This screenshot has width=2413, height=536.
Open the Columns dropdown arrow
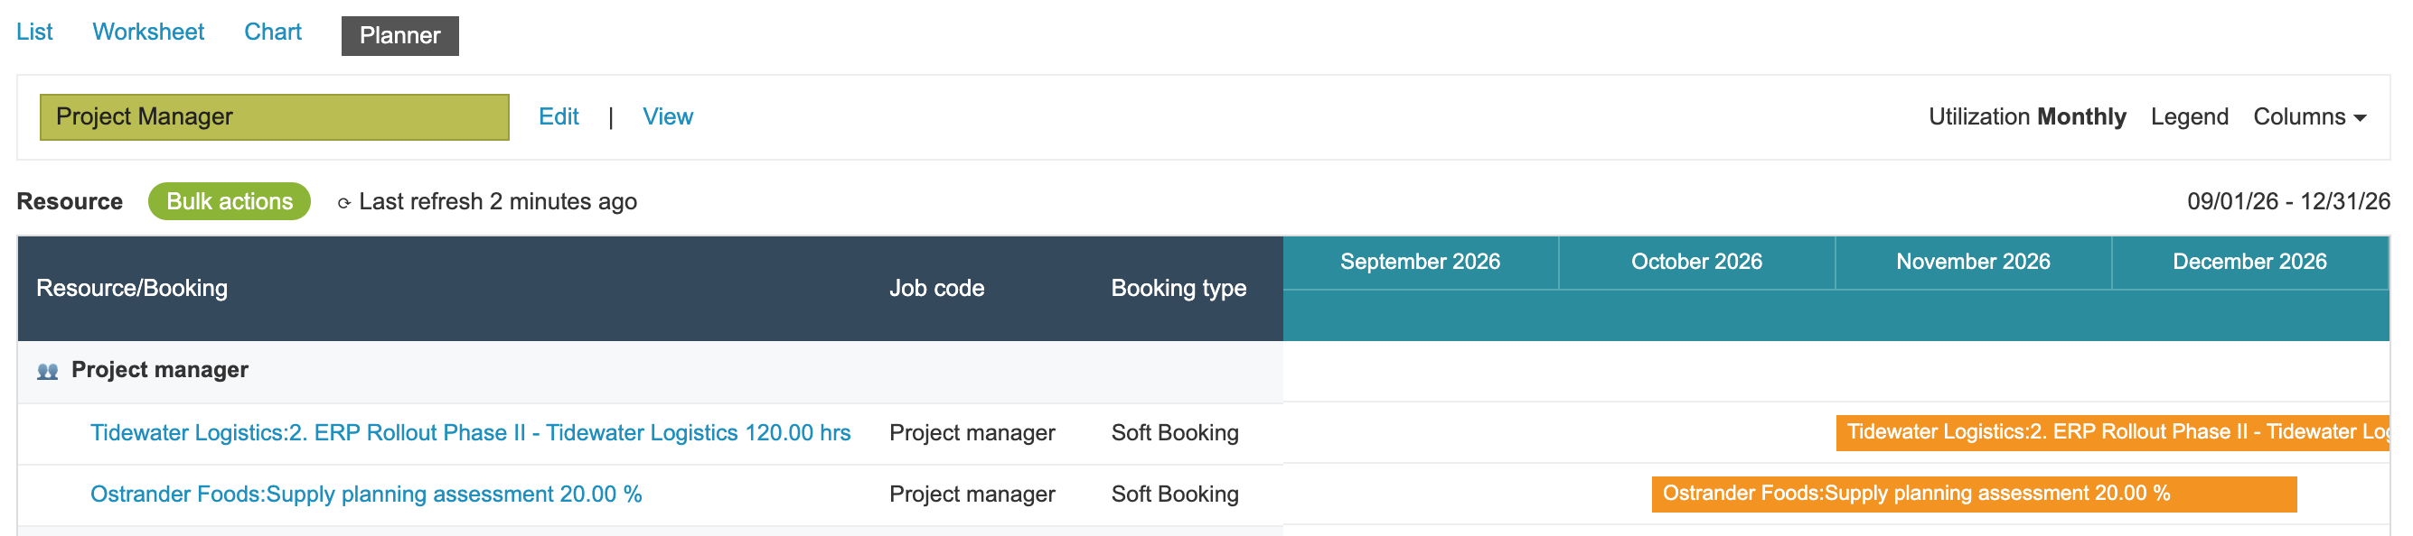click(2360, 118)
